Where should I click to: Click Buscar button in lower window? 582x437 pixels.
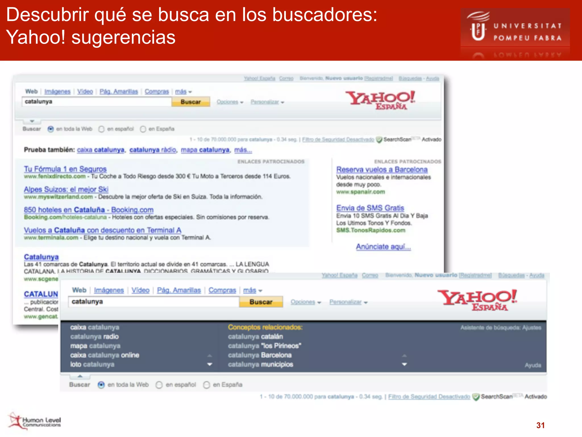pyautogui.click(x=261, y=302)
